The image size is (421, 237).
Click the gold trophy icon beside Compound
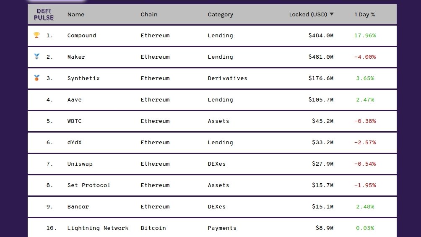pos(37,35)
